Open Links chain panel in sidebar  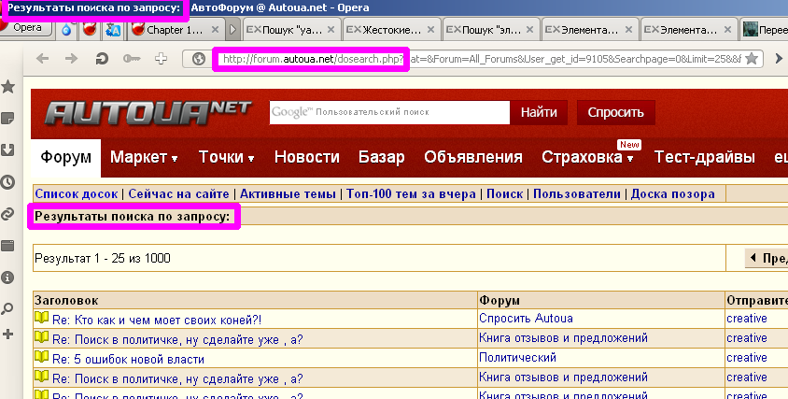8,214
